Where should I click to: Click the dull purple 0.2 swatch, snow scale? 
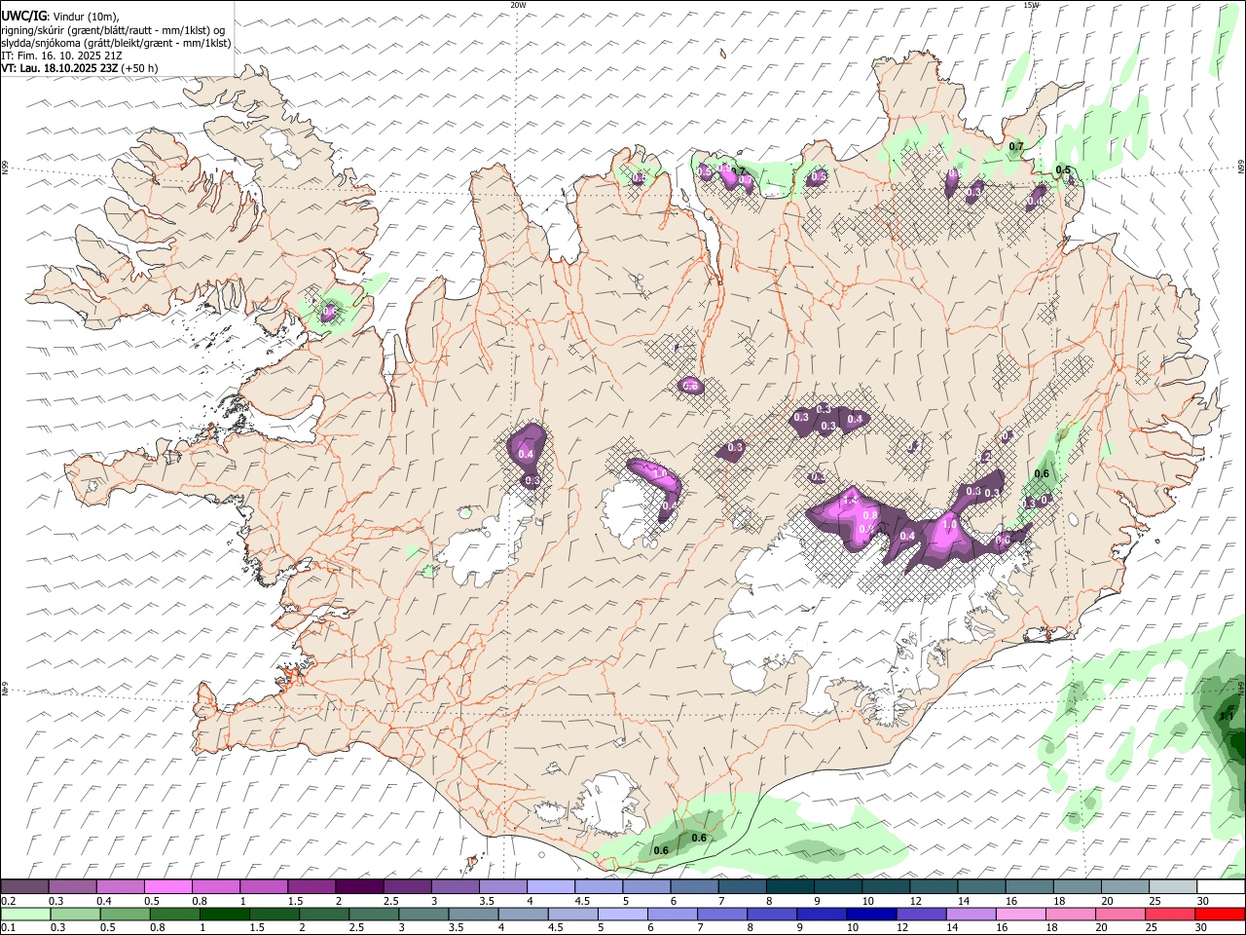[x=24, y=886]
